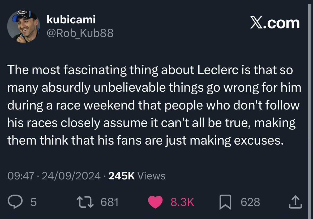Click the 09:47 timestamp
The width and height of the screenshot is (313, 219).
21,176
